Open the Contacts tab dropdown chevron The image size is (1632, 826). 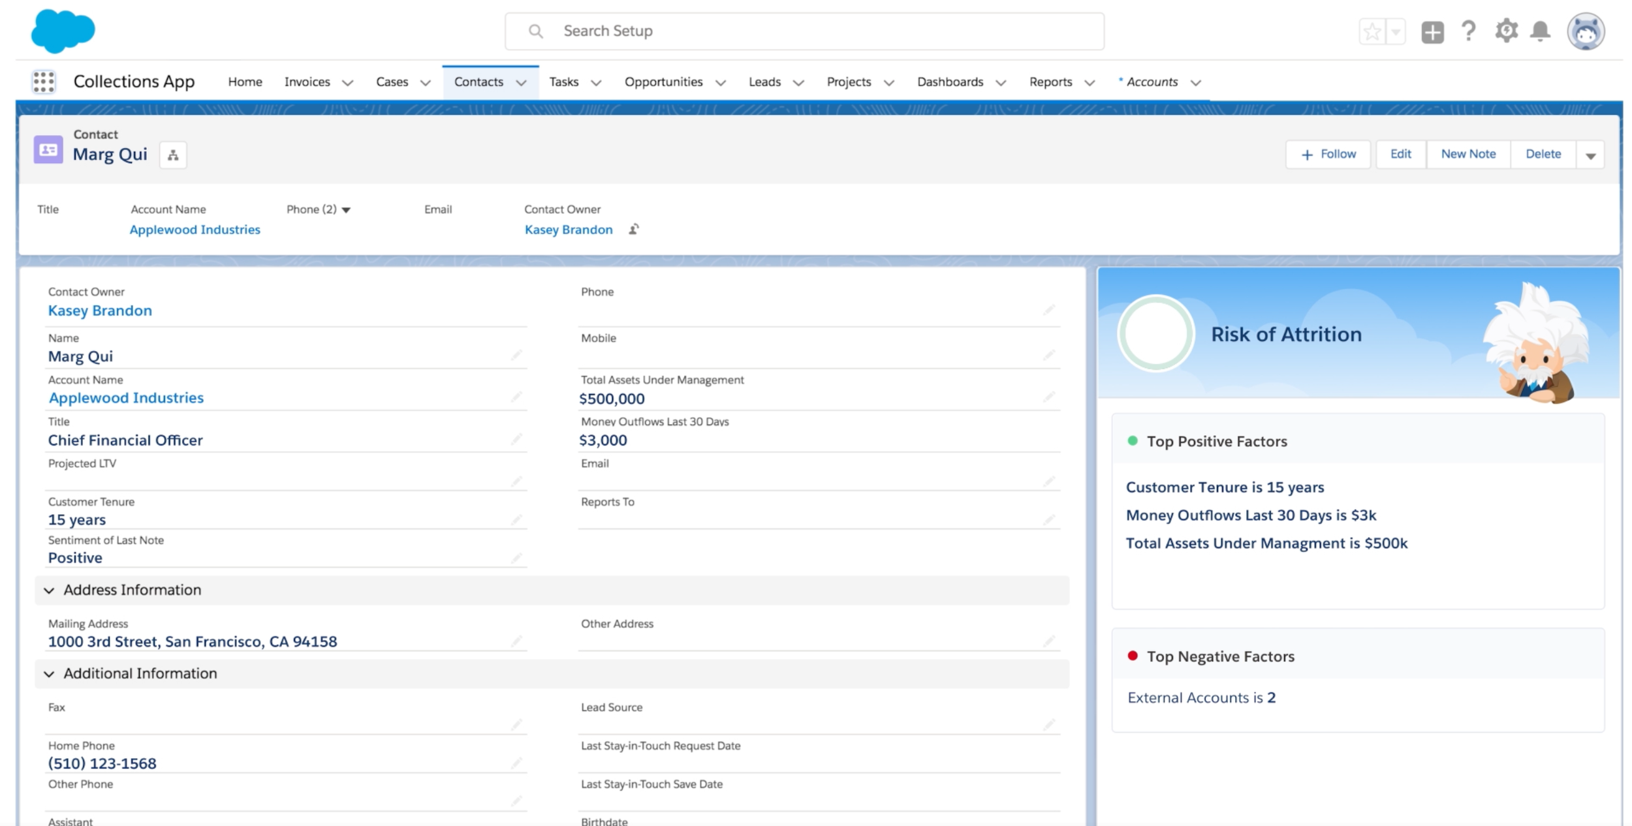521,83
